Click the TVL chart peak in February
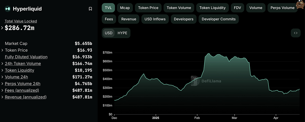The width and height of the screenshot is (305, 122). [x=209, y=54]
